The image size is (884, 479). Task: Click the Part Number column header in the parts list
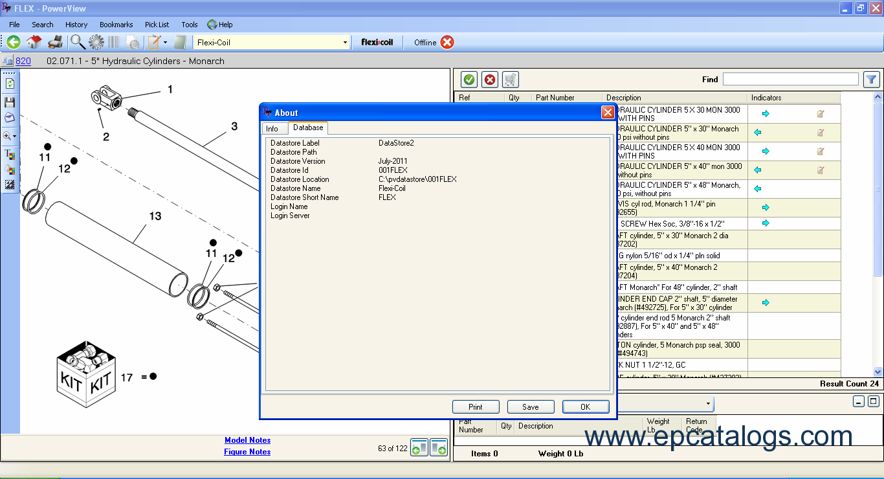coord(568,98)
